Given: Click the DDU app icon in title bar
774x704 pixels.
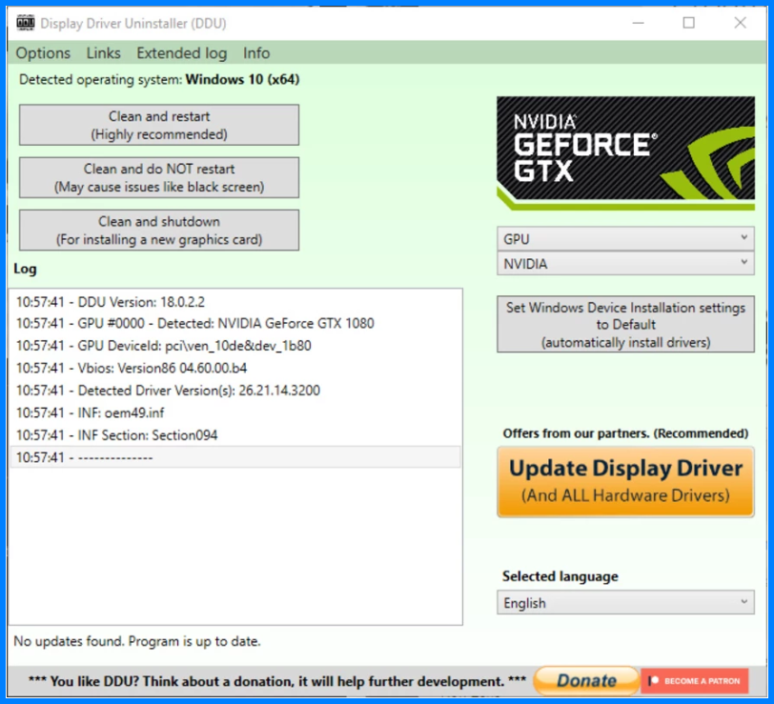Looking at the screenshot, I should (25, 23).
